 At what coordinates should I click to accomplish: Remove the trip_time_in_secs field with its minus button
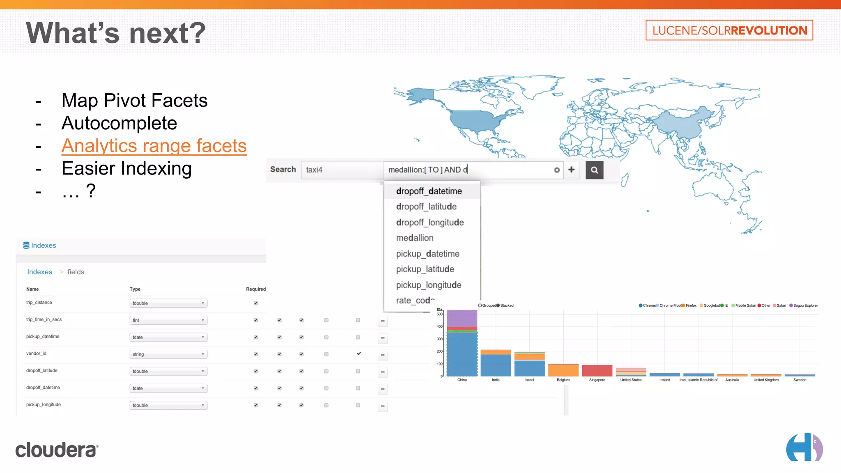coord(382,321)
